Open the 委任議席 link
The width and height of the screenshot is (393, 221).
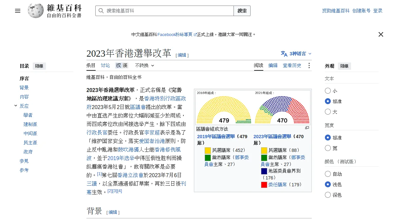277,185
